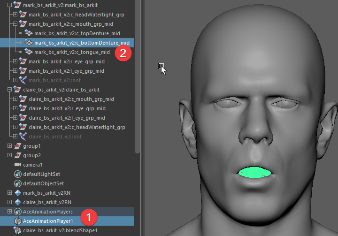Select the AceAnimationPlayers label
The height and width of the screenshot is (236, 338).
coord(47,212)
